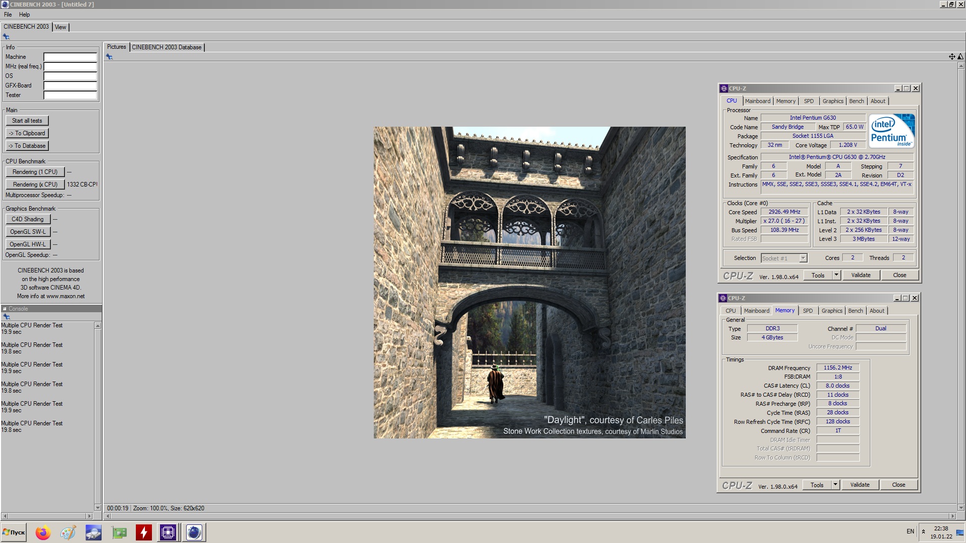Select the CINEBENCH 2003 tab
Viewport: 966px width, 543px height.
[26, 27]
